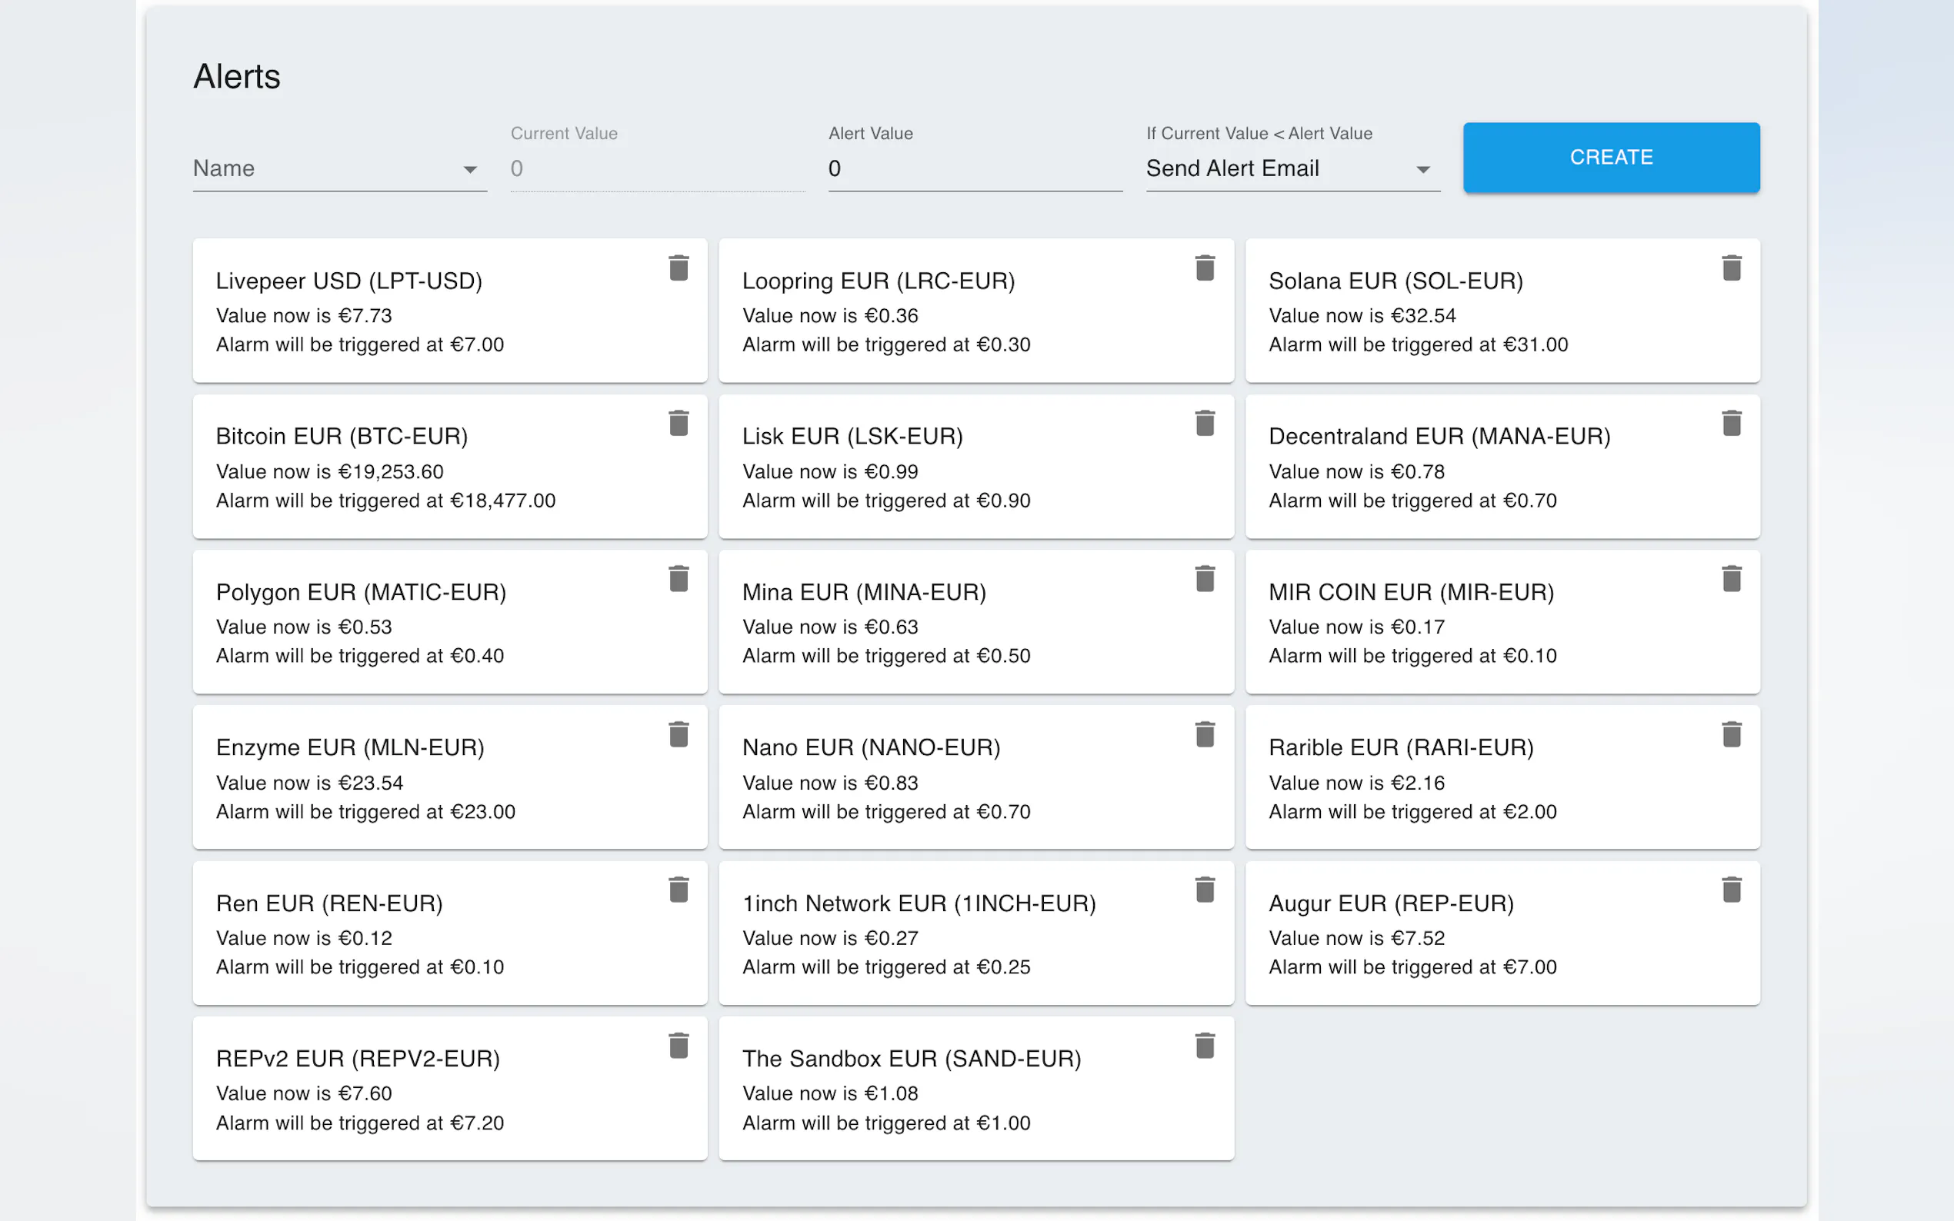Trash the Rarible EUR alert
Screen dimensions: 1954x1221
point(1731,735)
